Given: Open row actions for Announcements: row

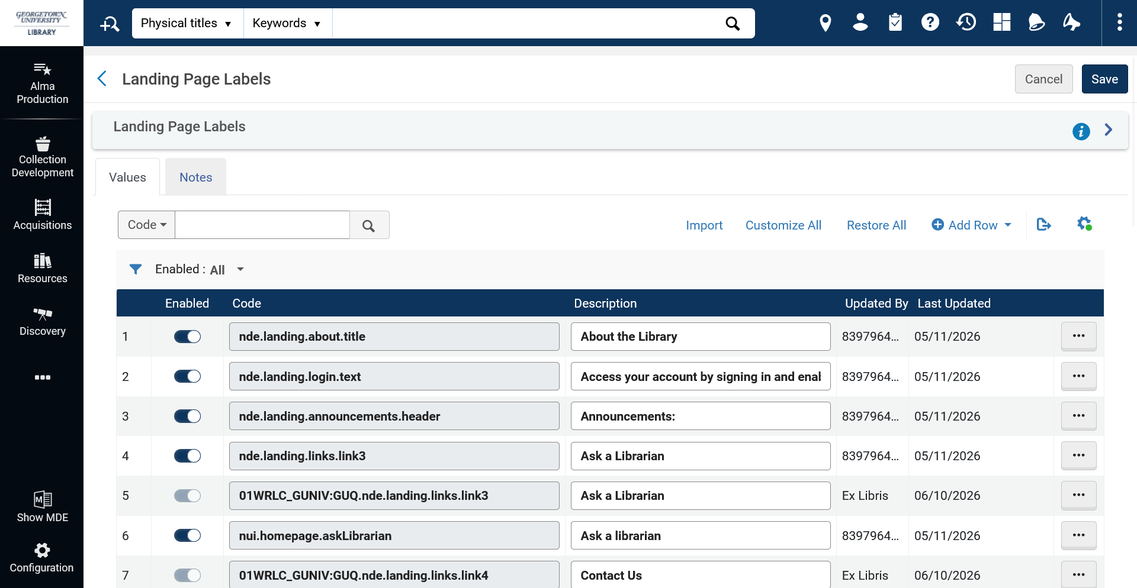Looking at the screenshot, I should pos(1078,415).
